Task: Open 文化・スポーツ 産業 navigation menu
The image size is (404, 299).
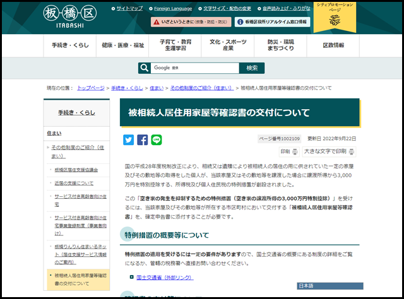Action: (x=228, y=45)
